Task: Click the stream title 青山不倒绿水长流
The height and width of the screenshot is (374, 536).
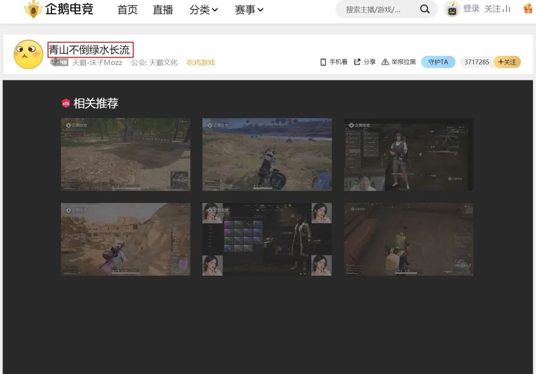Action: coord(89,50)
